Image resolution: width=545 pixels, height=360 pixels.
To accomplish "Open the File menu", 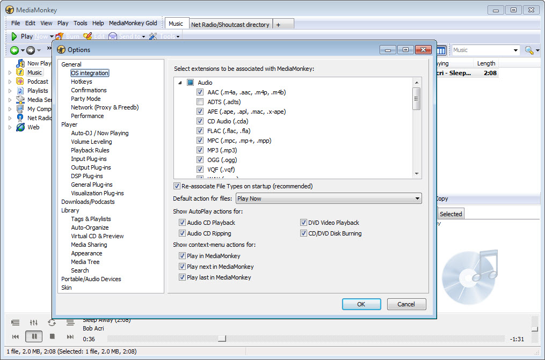I will coord(16,23).
